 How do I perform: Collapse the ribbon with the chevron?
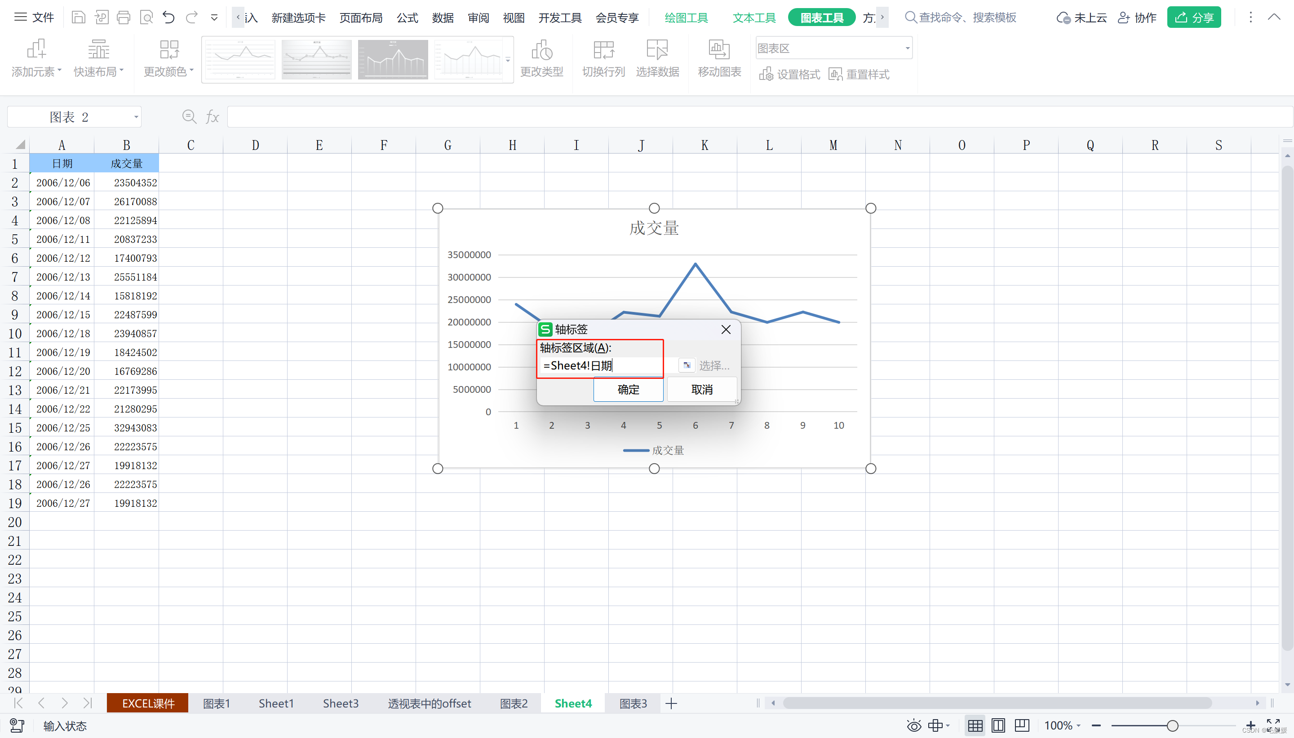pyautogui.click(x=1274, y=17)
